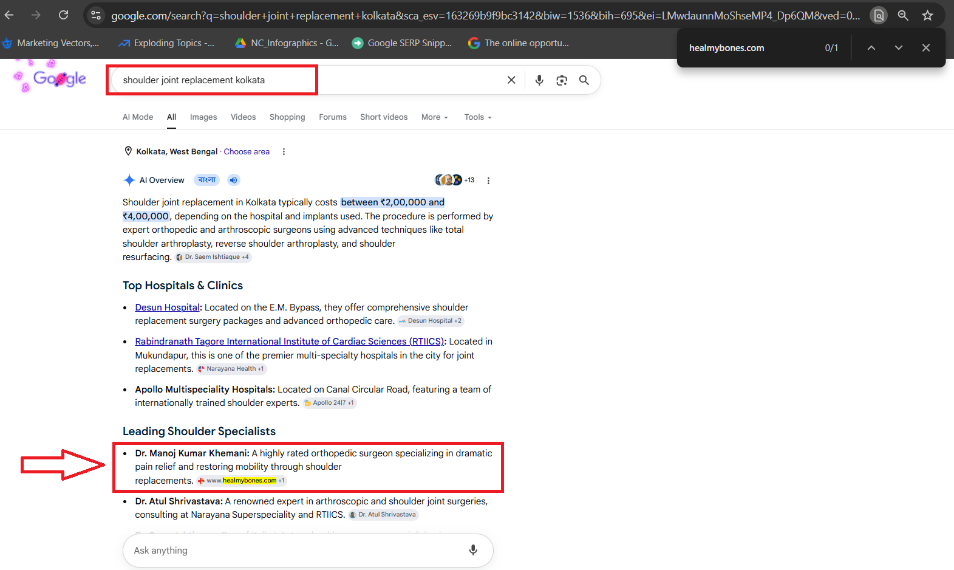The width and height of the screenshot is (954, 570).
Task: Click the Kolkata, West Bengal location text
Action: coord(177,152)
